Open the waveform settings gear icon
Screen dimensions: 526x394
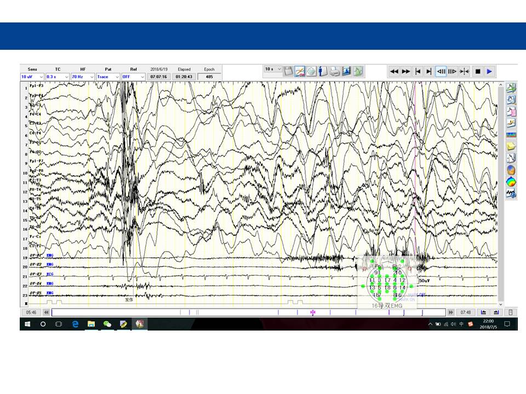(x=511, y=193)
